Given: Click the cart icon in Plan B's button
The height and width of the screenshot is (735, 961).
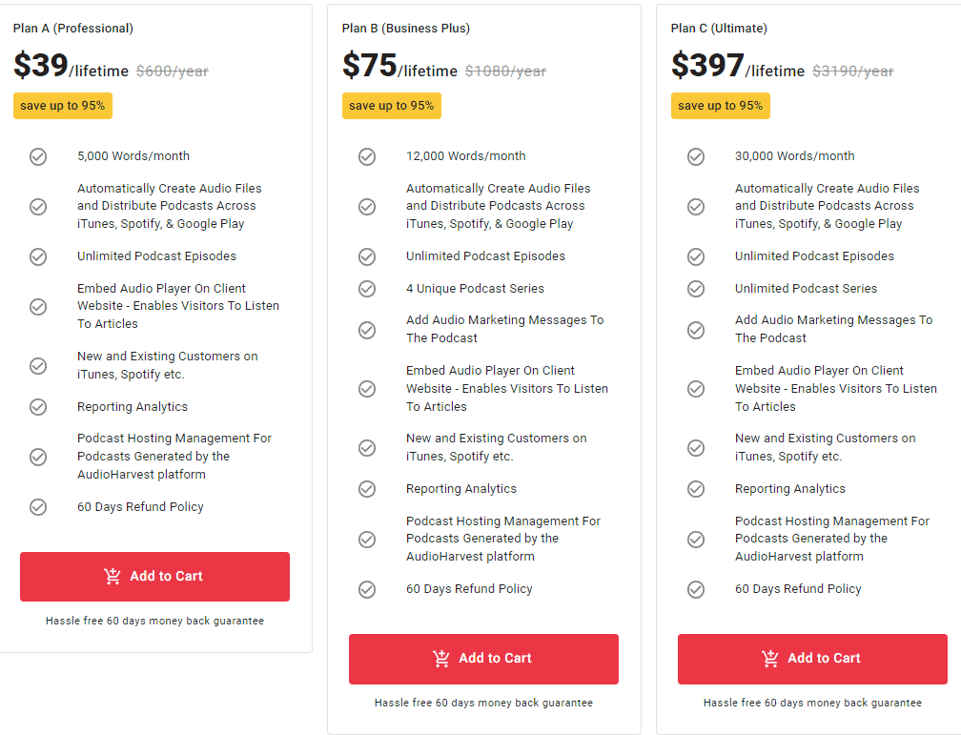Looking at the screenshot, I should (x=441, y=658).
